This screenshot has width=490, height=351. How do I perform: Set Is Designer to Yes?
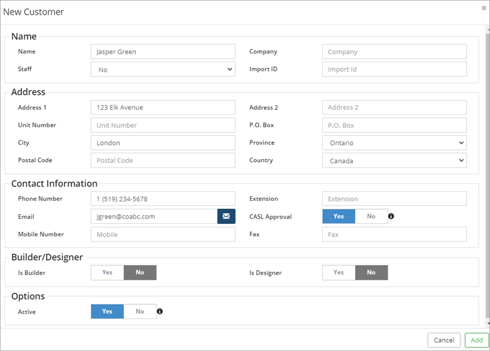[339, 273]
